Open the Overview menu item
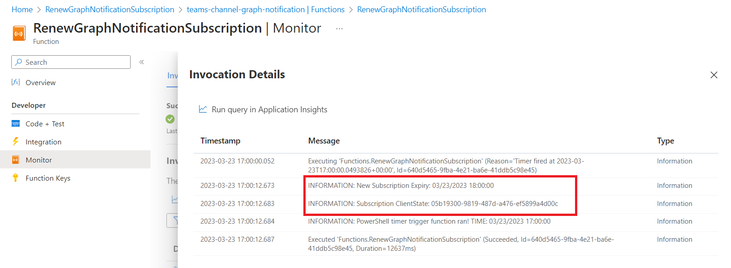 pos(40,82)
